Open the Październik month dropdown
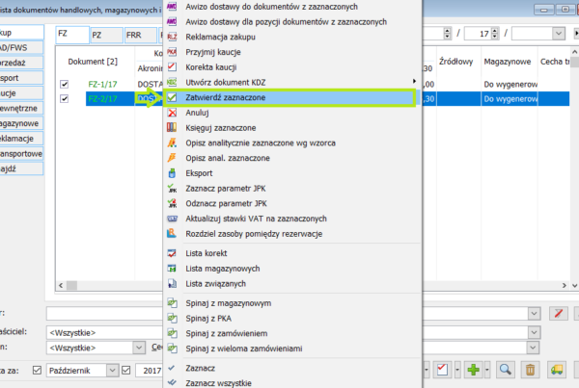 click(112, 370)
